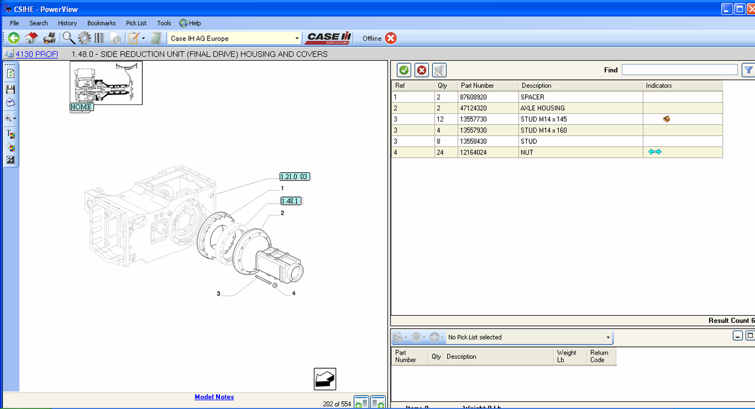
Task: Click the HOME label under thumbnail
Action: pyautogui.click(x=81, y=107)
